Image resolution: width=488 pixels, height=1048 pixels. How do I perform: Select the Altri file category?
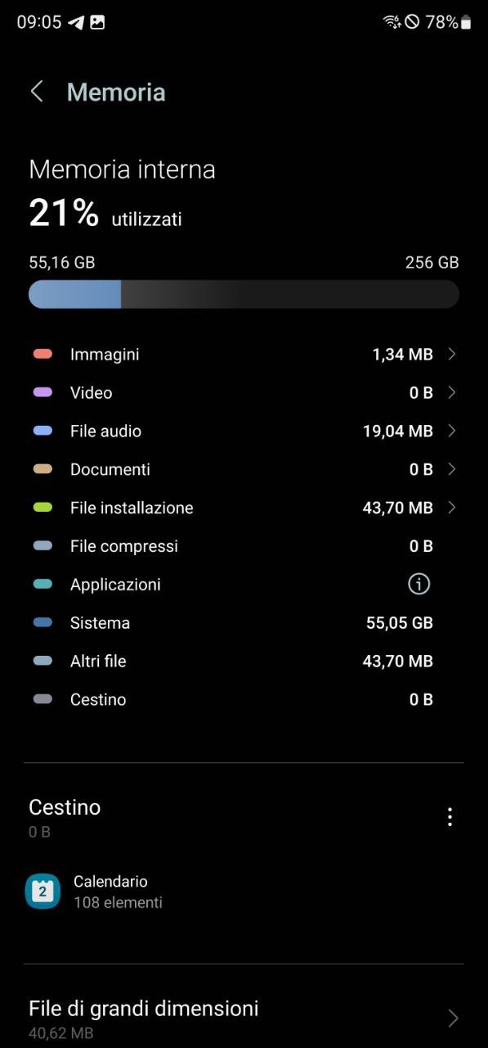(244, 662)
